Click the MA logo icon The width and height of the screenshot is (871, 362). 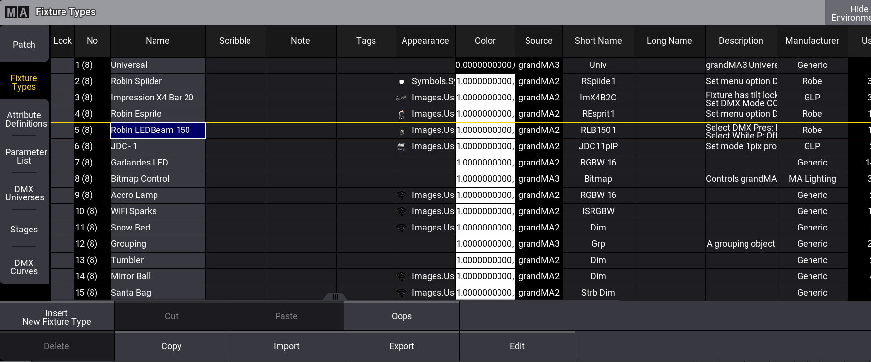(x=17, y=12)
